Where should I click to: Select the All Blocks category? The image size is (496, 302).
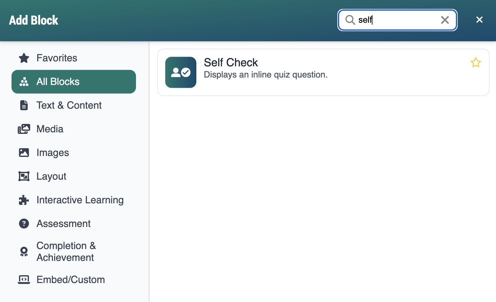[74, 82]
